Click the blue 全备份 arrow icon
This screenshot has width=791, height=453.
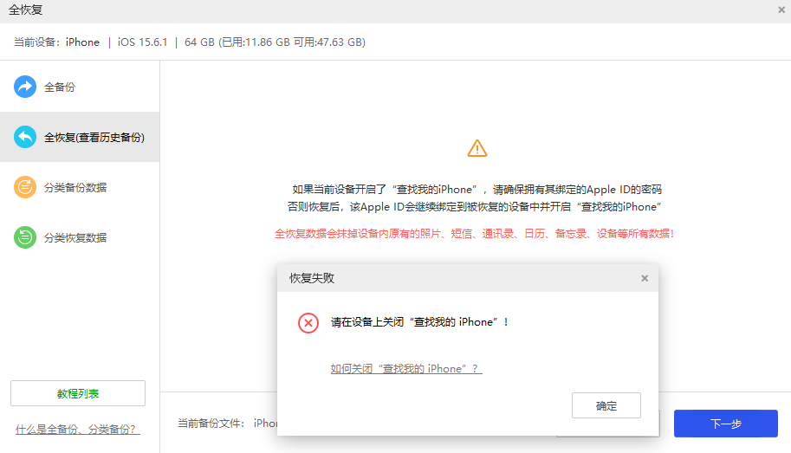tap(25, 87)
